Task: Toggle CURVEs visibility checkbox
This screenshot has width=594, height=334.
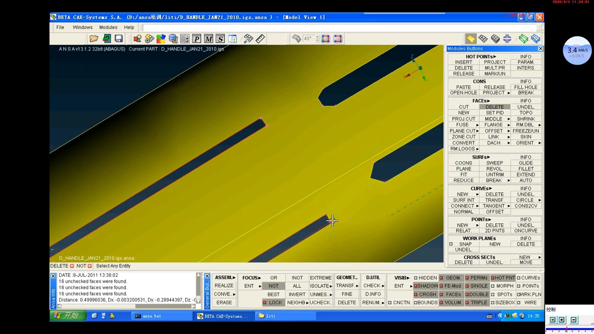Action: pos(519,278)
